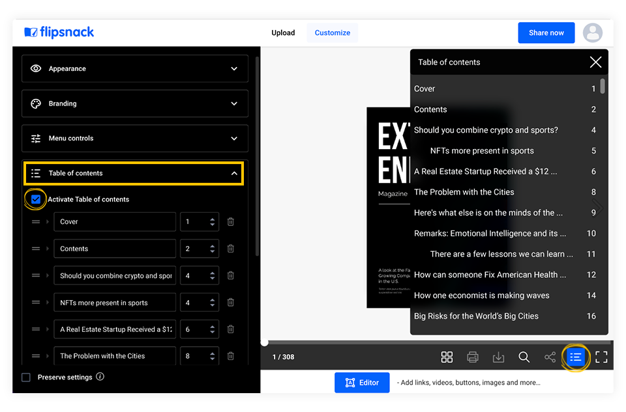The height and width of the screenshot is (412, 626).
Task: Click the download icon in viewer toolbar
Action: pos(498,357)
